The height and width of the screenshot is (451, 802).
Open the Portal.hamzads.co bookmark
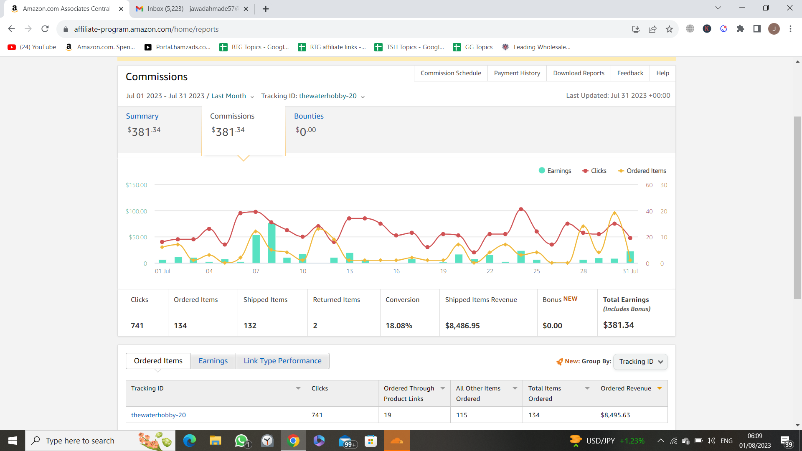[x=178, y=47]
